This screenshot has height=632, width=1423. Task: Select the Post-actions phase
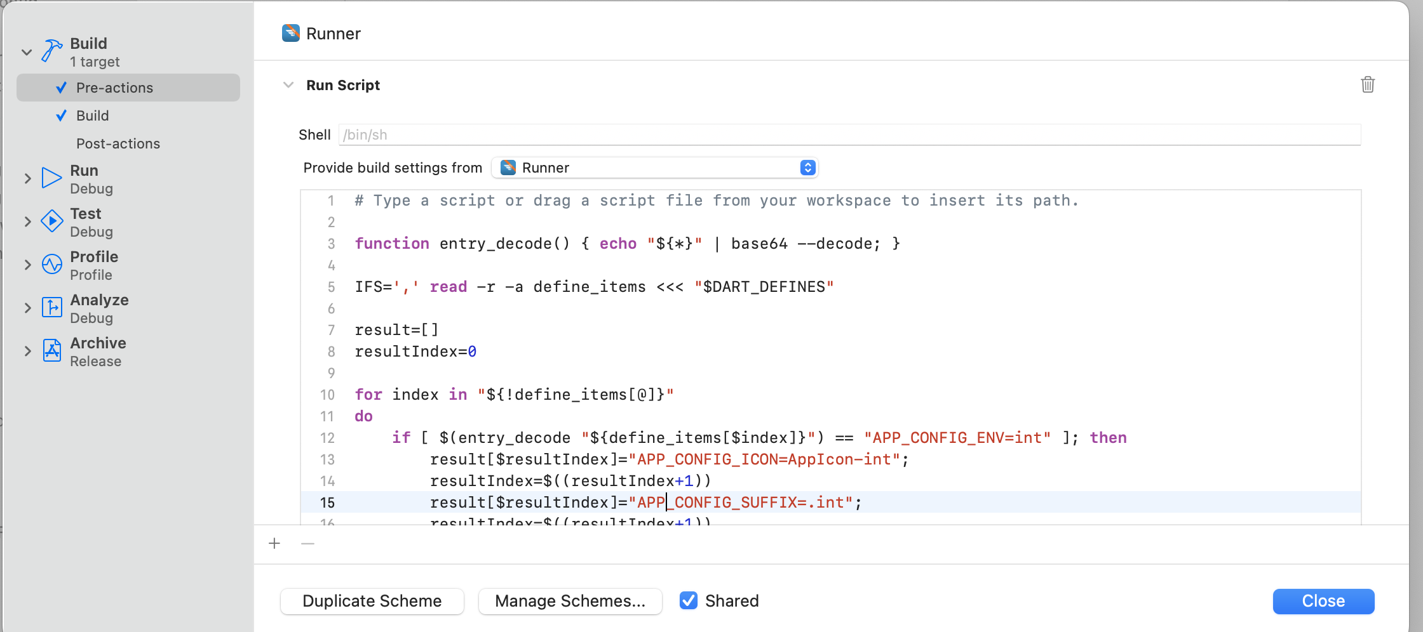click(x=118, y=143)
